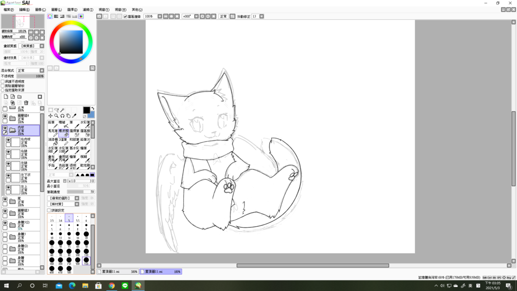Image resolution: width=517 pixels, height=291 pixels.
Task: Open the 圖層(L) menu
Action: click(57, 10)
